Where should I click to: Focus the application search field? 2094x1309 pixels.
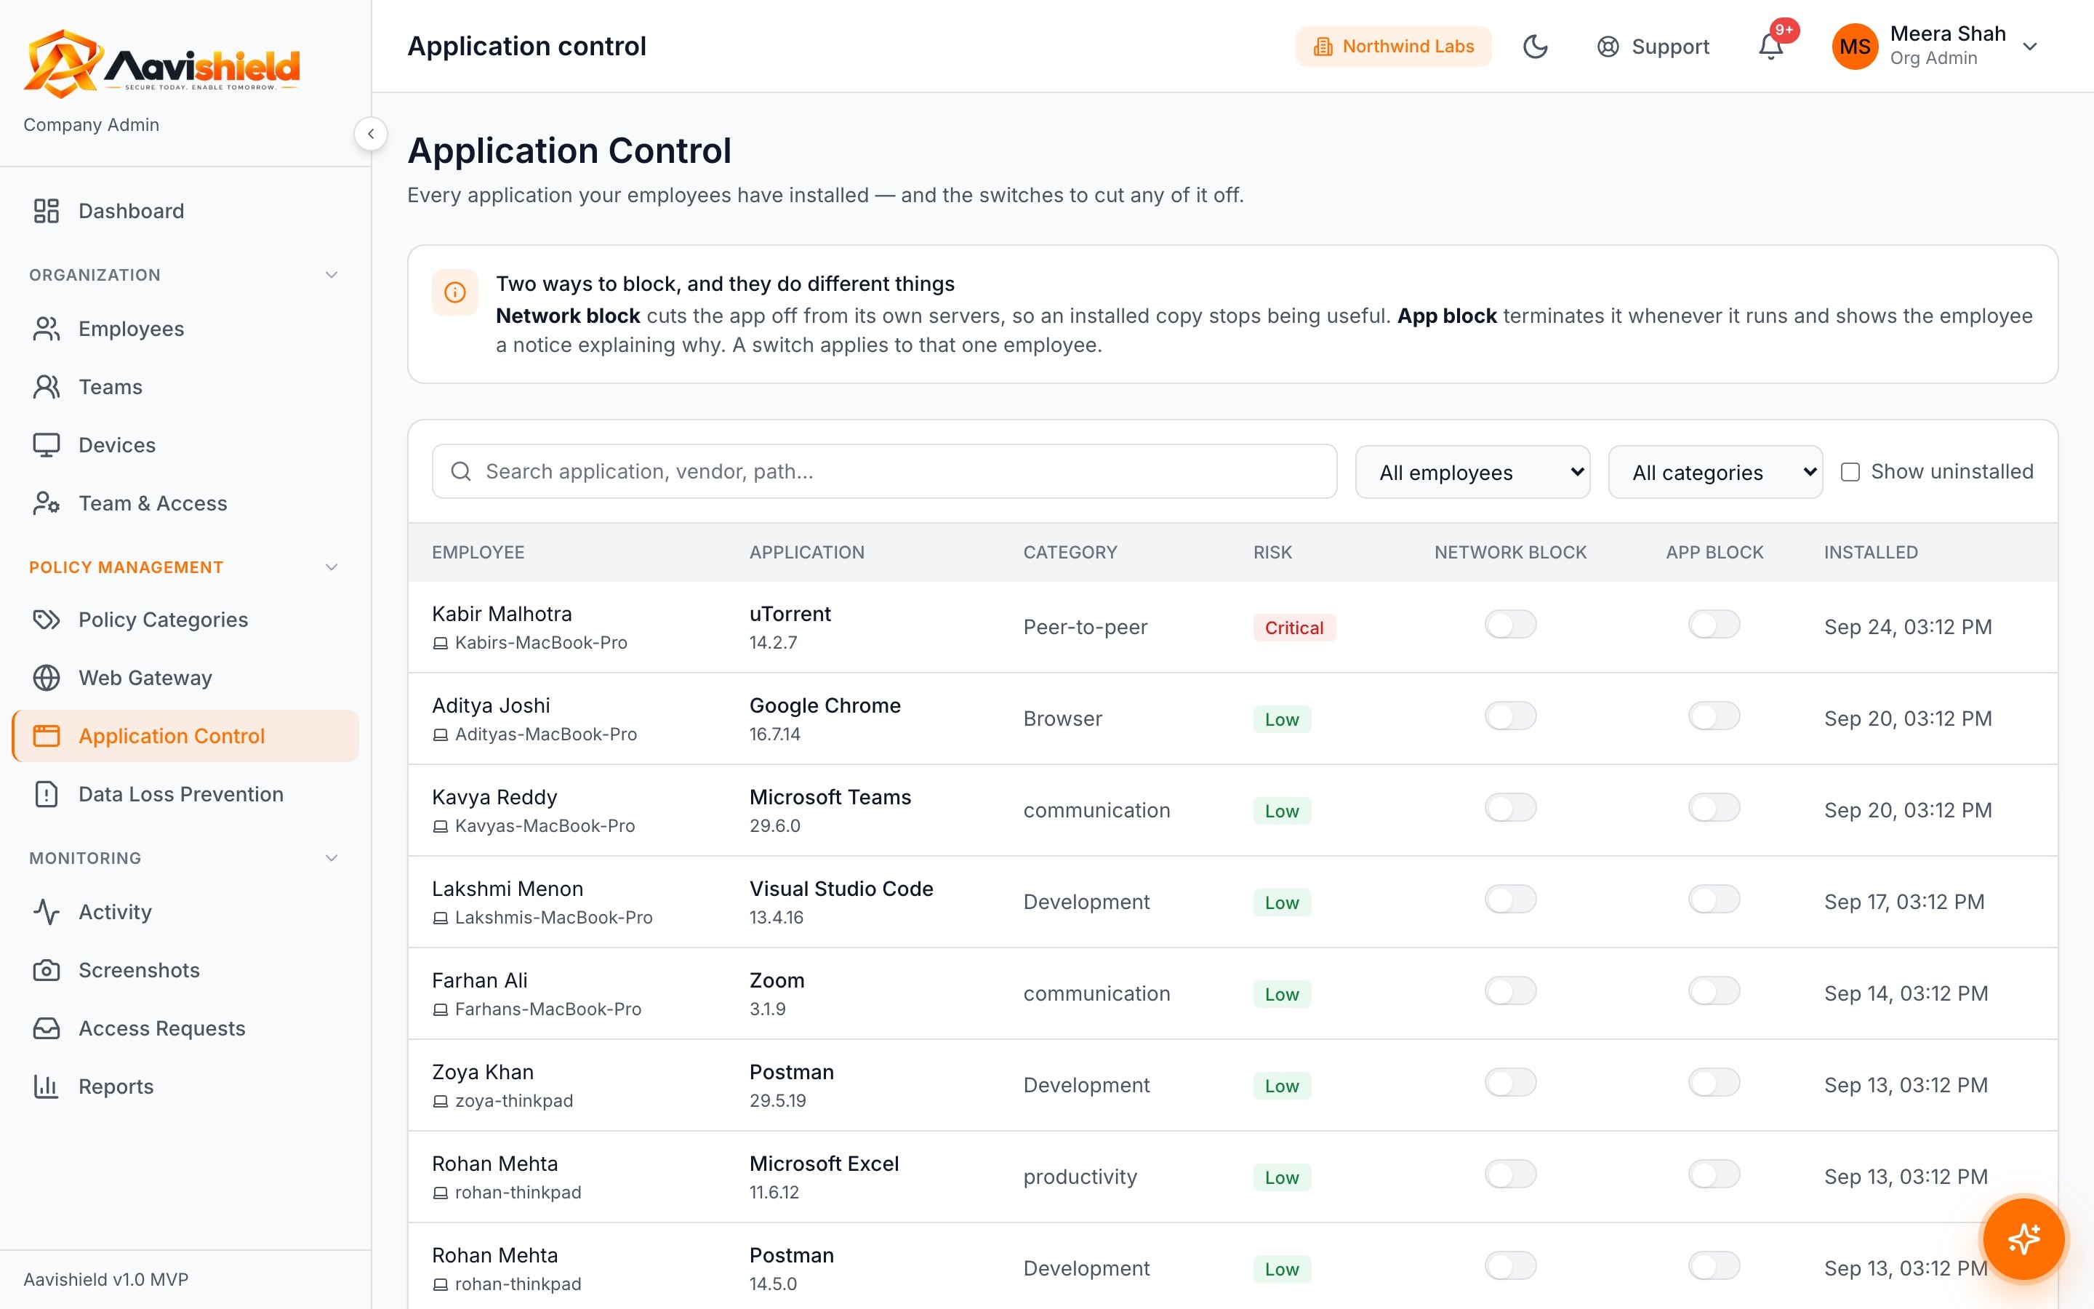coord(884,471)
